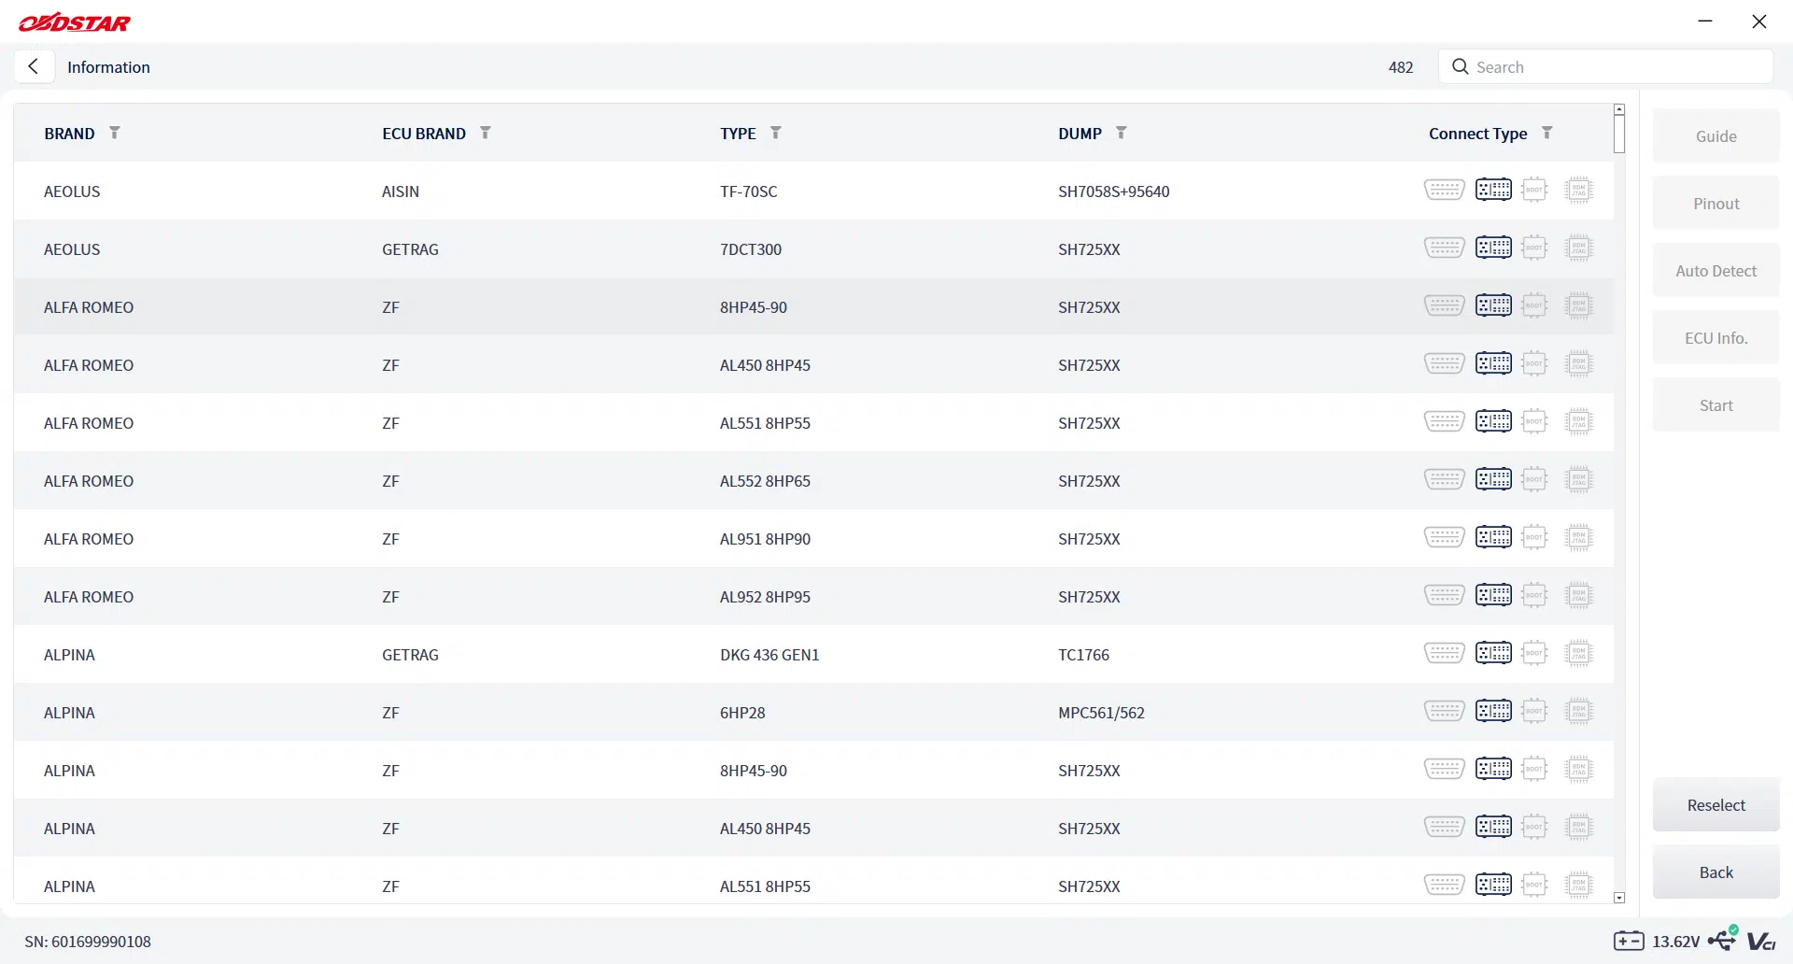1793x964 pixels.
Task: Click the table scrollbar down arrow
Action: click(x=1619, y=898)
